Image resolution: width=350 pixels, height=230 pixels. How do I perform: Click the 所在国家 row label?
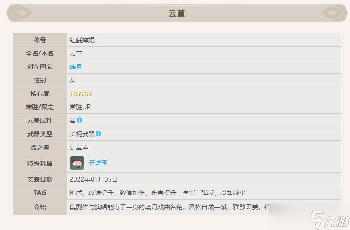[40, 67]
